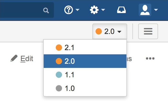Viewport: 168px width, 105px height.
Task: Click inside the search input field
Action: [x=21, y=10]
